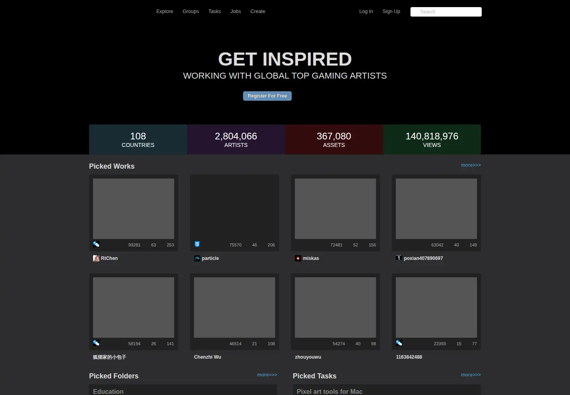Screen dimensions: 570x395
Task: Click the 140,818,976 Views stat tile
Action: [x=432, y=139]
